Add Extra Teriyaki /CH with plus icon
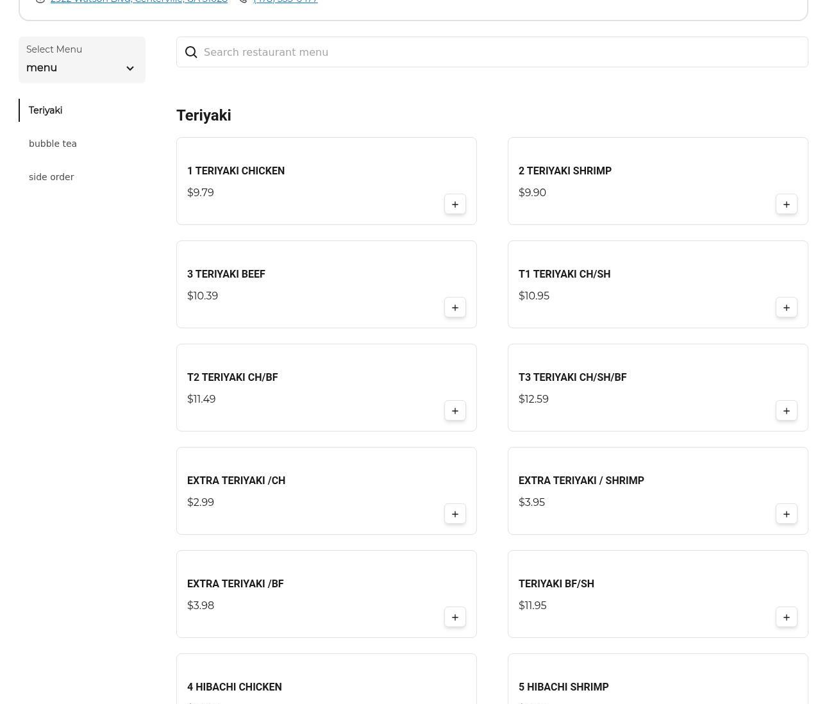Screen dimensions: 827x704 (455, 514)
